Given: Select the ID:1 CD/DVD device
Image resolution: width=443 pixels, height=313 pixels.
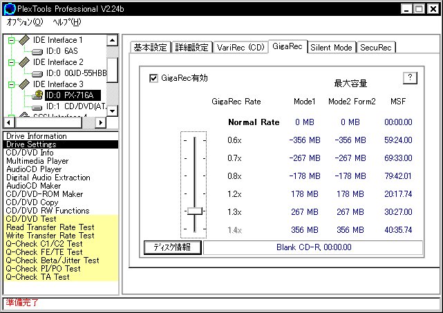Looking at the screenshot, I should tap(76, 106).
